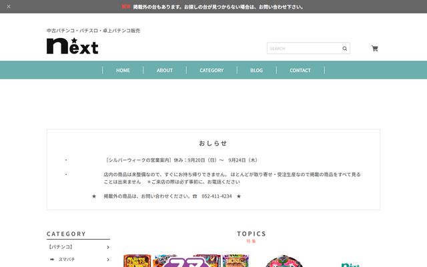Go to HOME in navigation bar
427x267 pixels.
click(x=123, y=70)
